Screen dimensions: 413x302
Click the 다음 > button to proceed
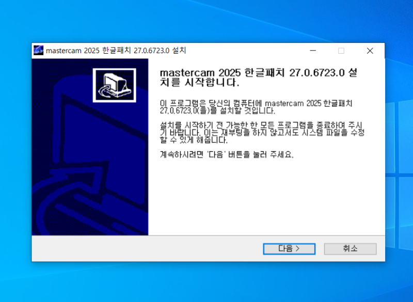click(289, 249)
